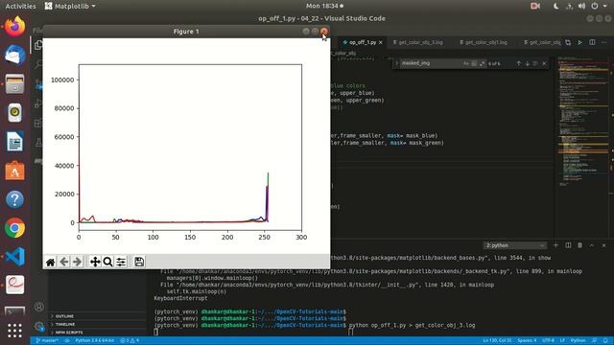Select Python 3.8.6 64-bit interpreter
This screenshot has width=614, height=345.
(94, 341)
